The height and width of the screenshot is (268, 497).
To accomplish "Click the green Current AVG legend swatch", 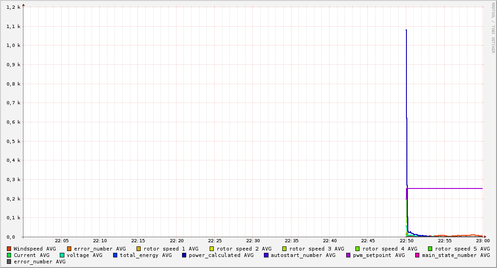I will [x=9, y=255].
